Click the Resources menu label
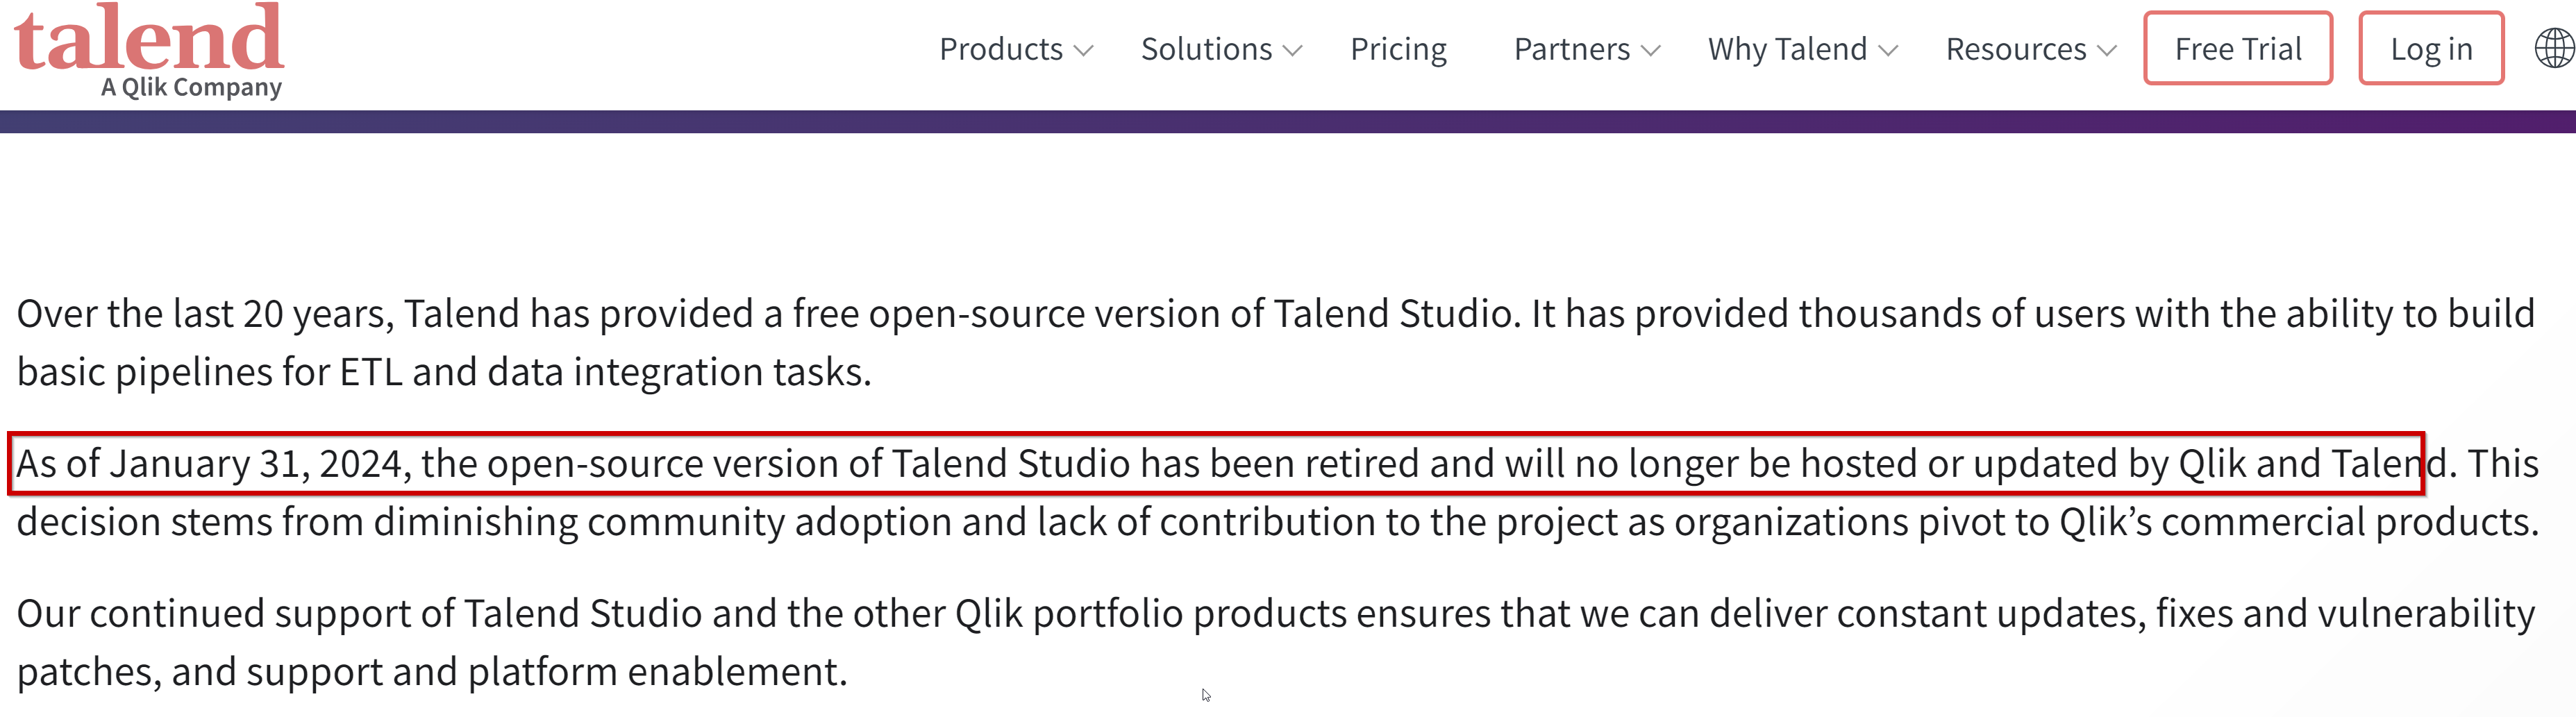 [x=2016, y=49]
